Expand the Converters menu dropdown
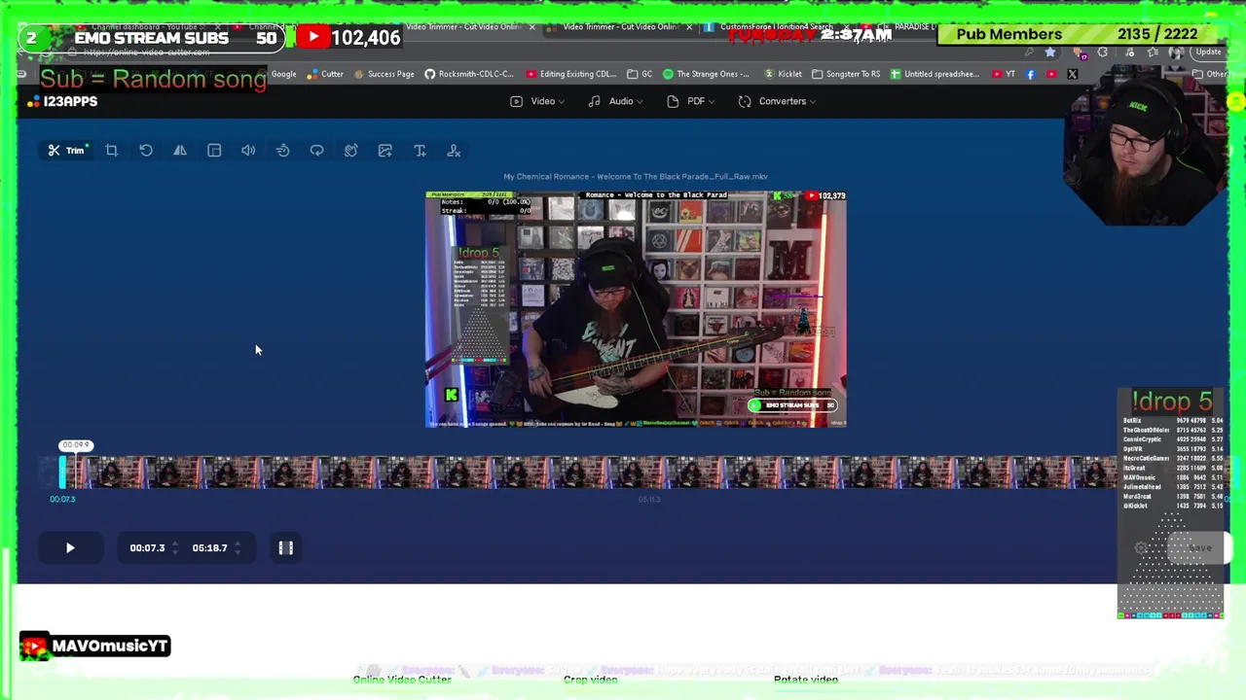The height and width of the screenshot is (700, 1246). tap(777, 101)
